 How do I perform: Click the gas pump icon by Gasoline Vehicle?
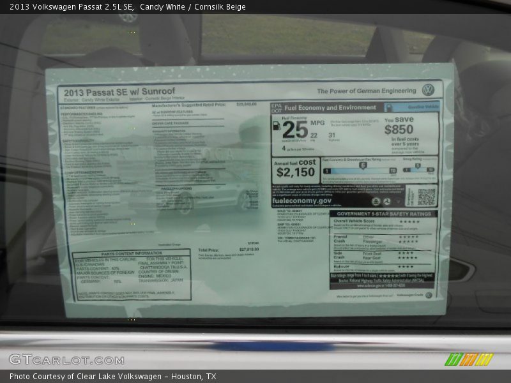tap(388, 108)
